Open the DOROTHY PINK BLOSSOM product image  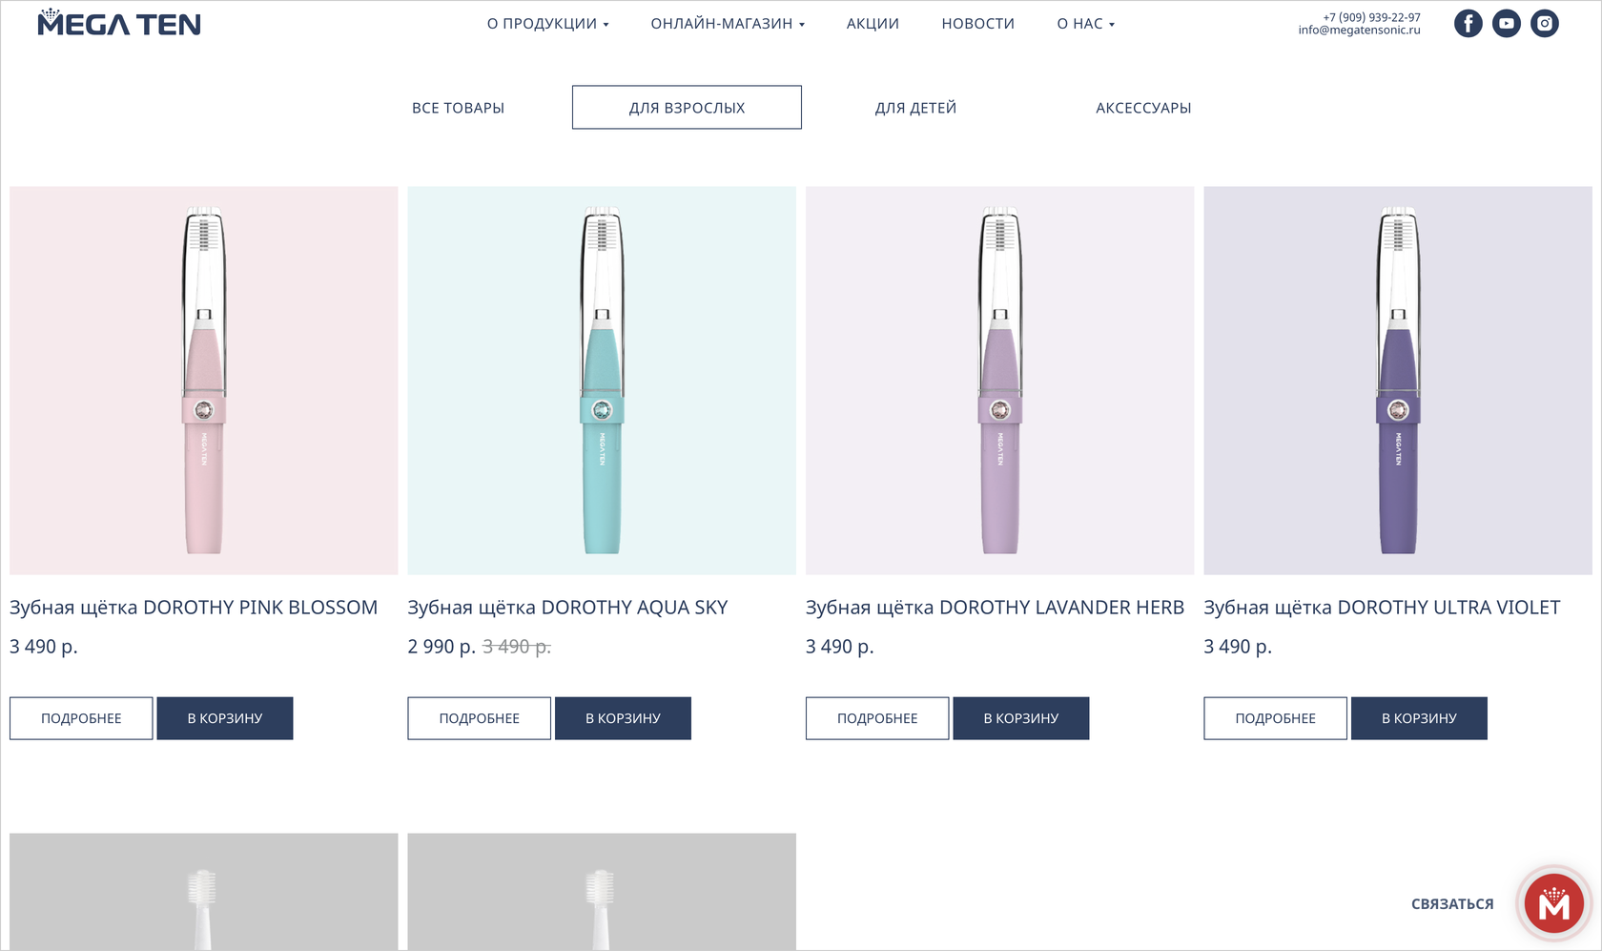(x=203, y=381)
